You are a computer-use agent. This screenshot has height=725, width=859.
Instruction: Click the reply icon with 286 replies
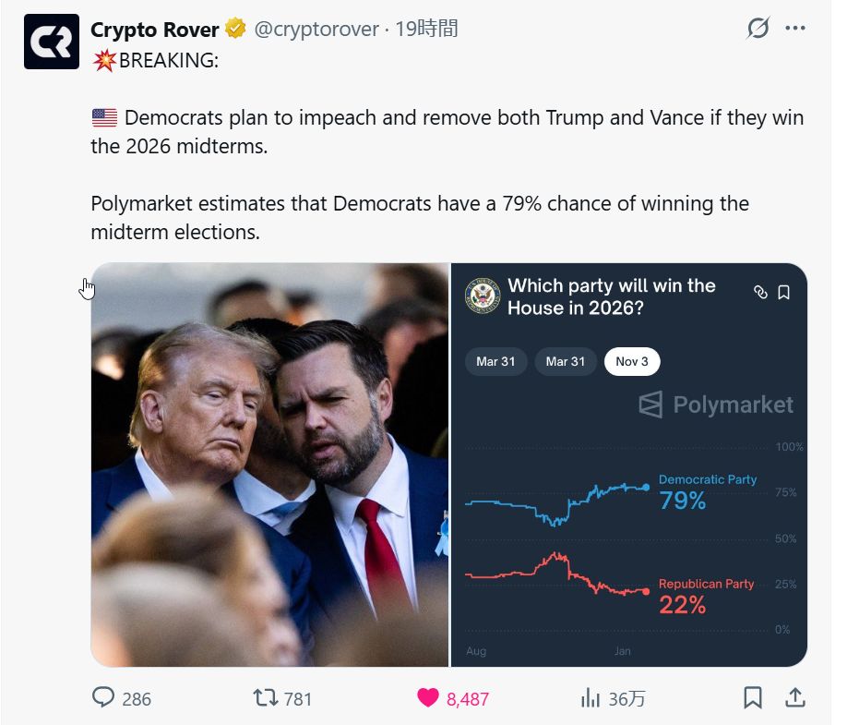coord(103,698)
